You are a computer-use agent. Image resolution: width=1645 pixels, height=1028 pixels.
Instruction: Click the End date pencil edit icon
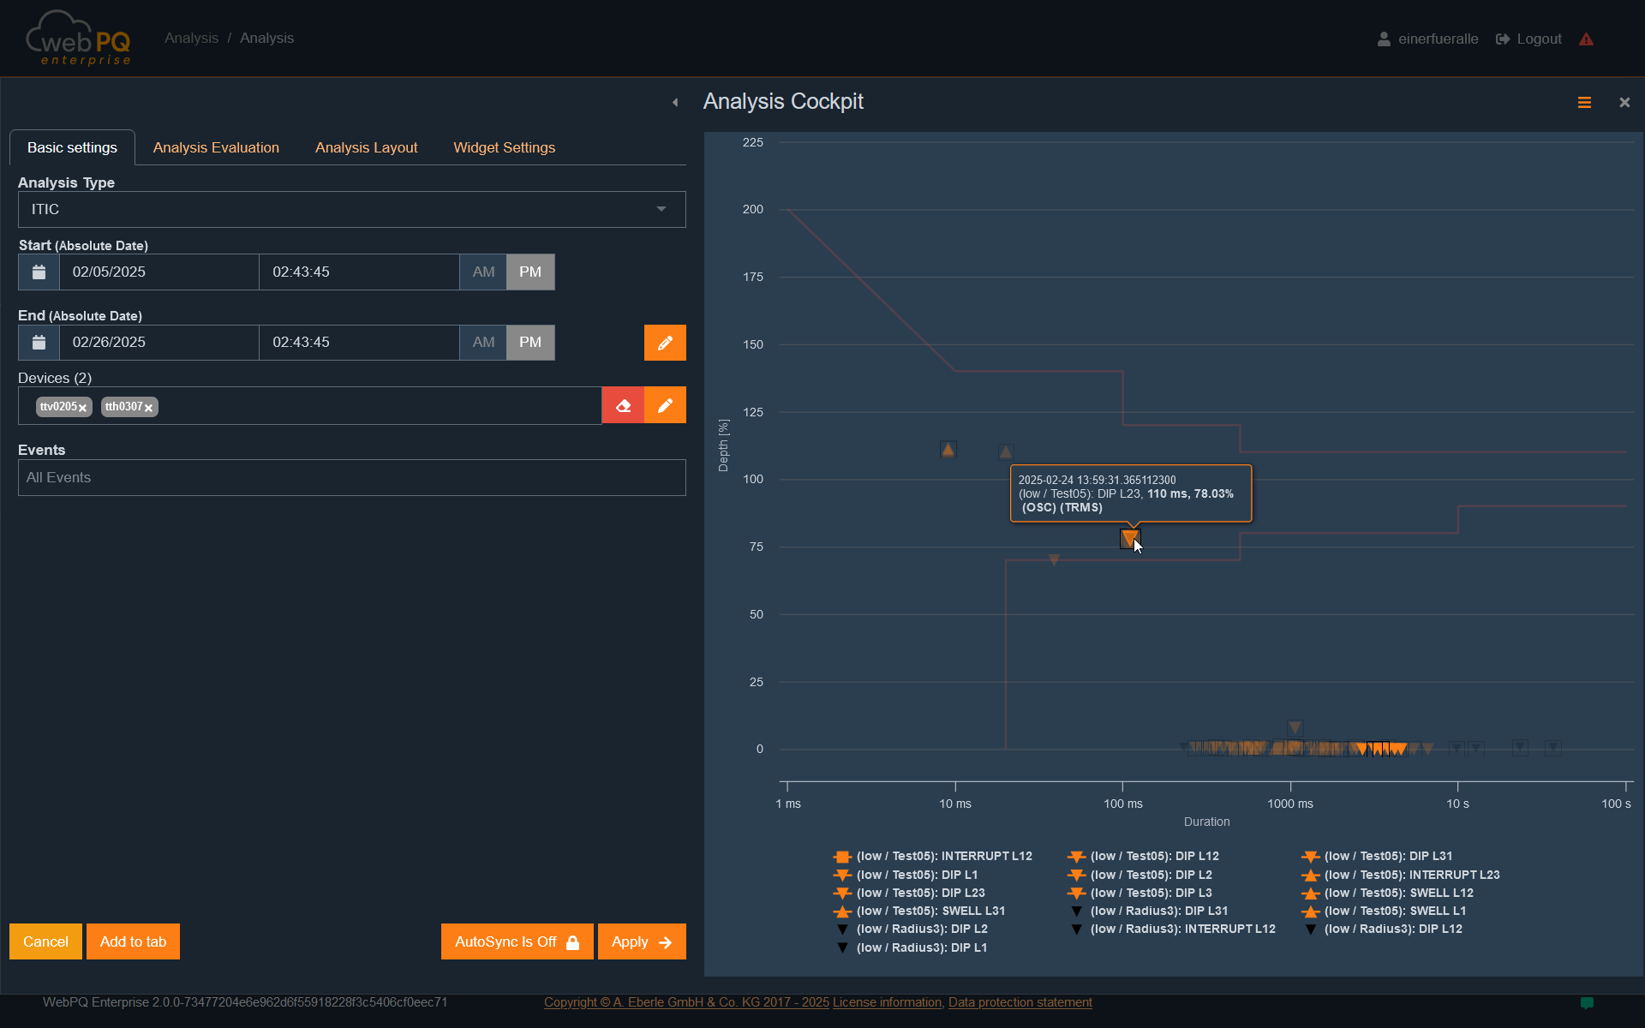[x=665, y=343]
